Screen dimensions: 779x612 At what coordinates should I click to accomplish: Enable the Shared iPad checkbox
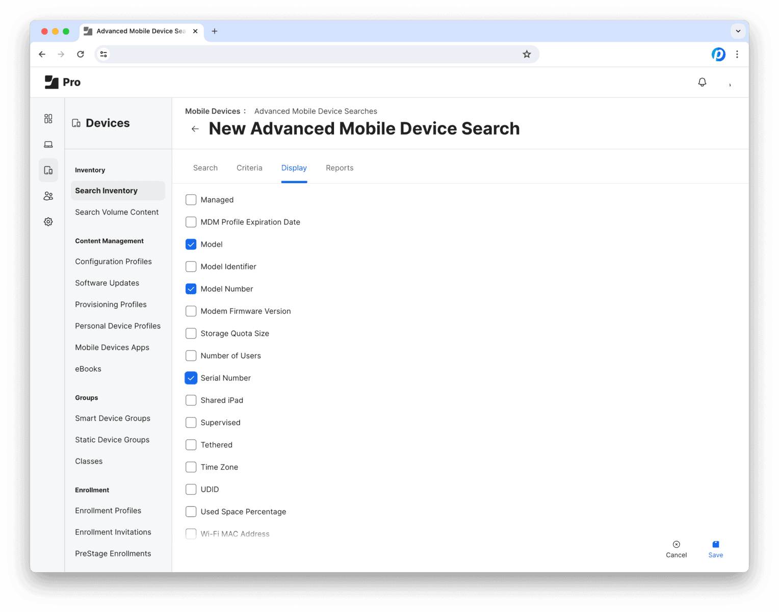191,400
